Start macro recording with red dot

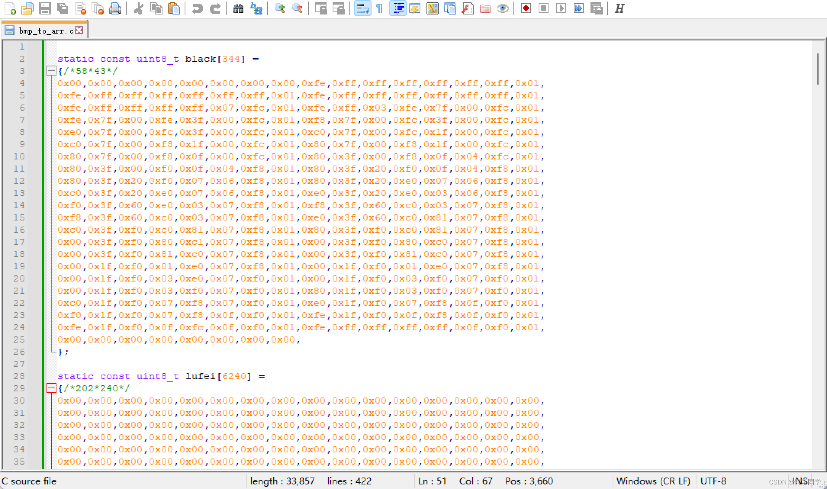(x=526, y=8)
